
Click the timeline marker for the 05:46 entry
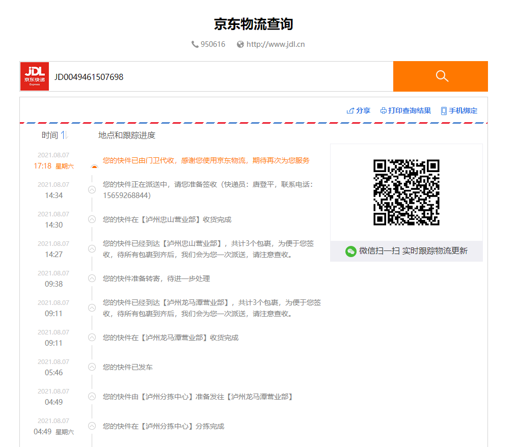92,367
